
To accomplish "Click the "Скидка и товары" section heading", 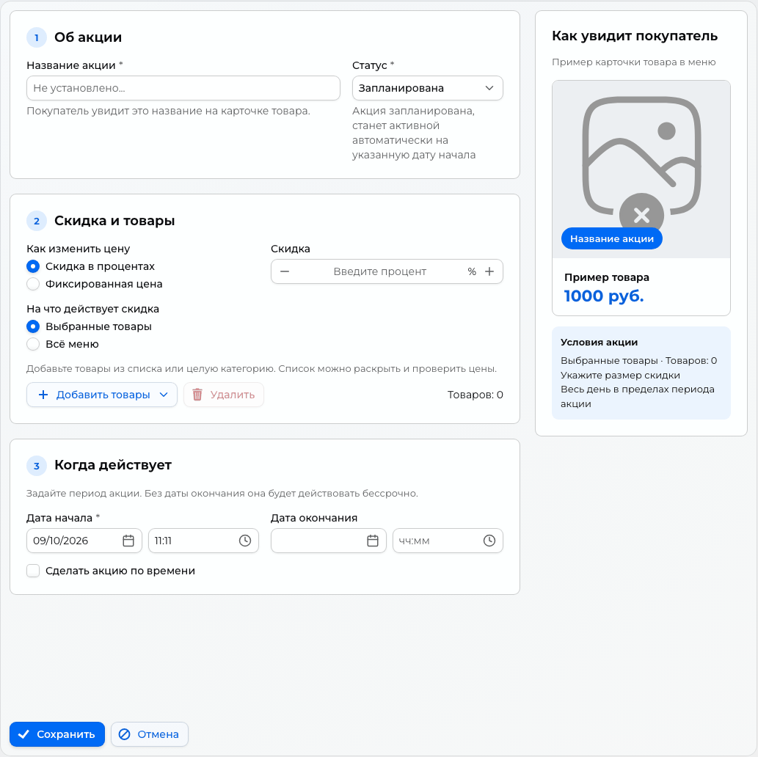I will (x=114, y=221).
